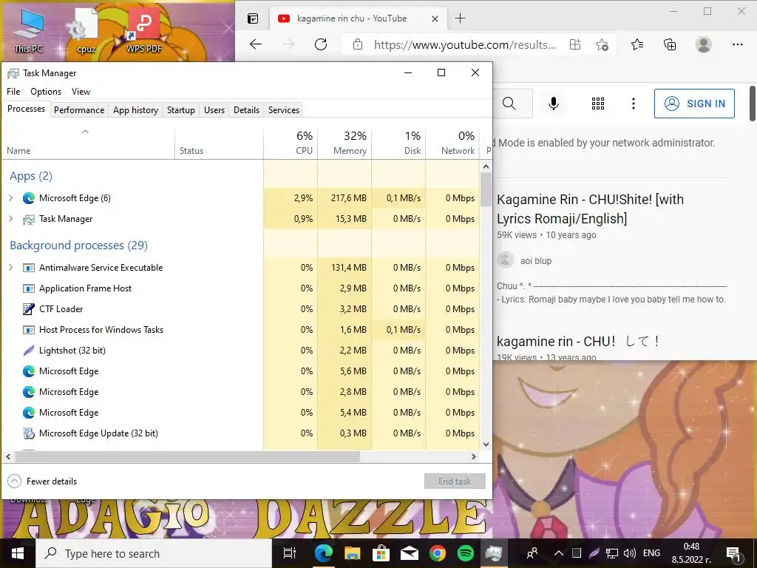
Task: Click the disabled End task button
Action: click(x=455, y=481)
